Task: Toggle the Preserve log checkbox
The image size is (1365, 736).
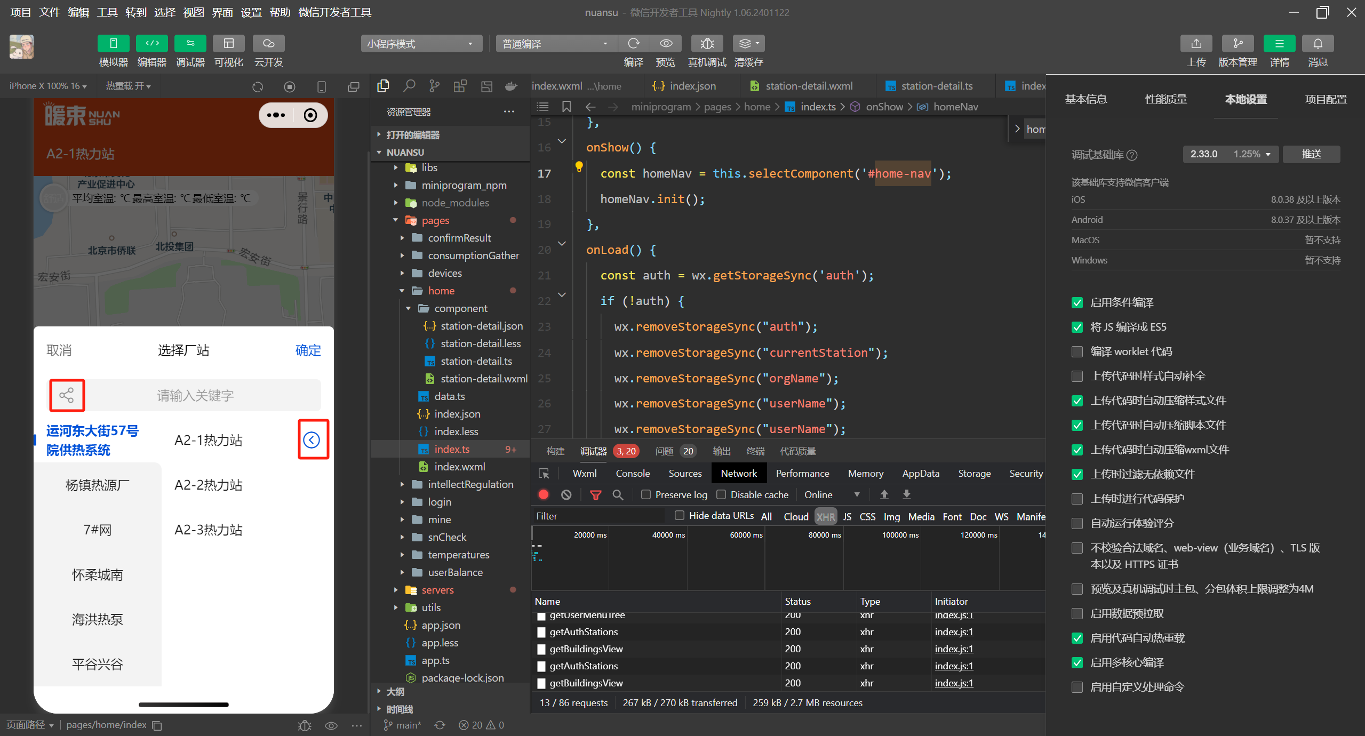Action: (x=646, y=495)
